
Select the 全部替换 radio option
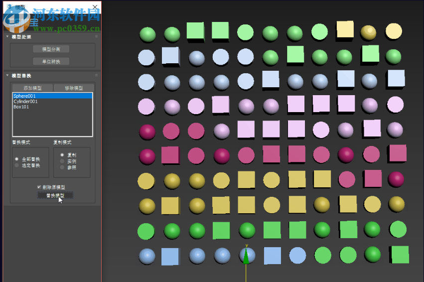(x=17, y=159)
